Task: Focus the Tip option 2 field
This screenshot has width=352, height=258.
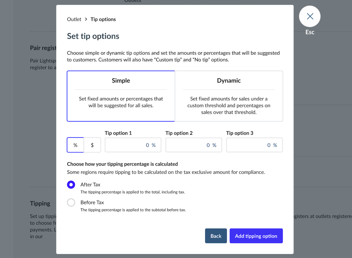Action: pos(194,145)
